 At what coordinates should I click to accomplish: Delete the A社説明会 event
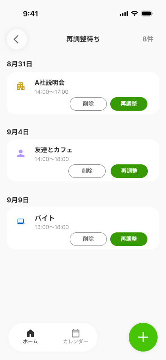pyautogui.click(x=88, y=104)
